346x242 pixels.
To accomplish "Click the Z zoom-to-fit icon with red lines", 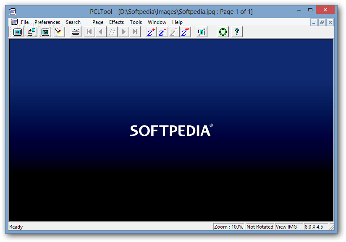I will 185,32.
